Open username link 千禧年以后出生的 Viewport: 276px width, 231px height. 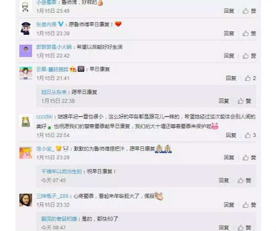point(61,171)
